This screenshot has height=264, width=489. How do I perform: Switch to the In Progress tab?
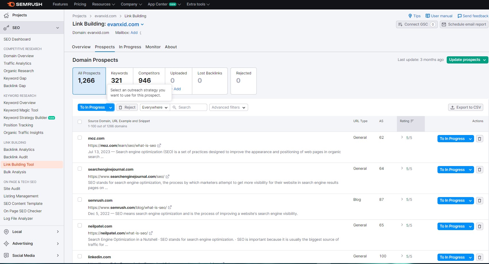pos(130,47)
